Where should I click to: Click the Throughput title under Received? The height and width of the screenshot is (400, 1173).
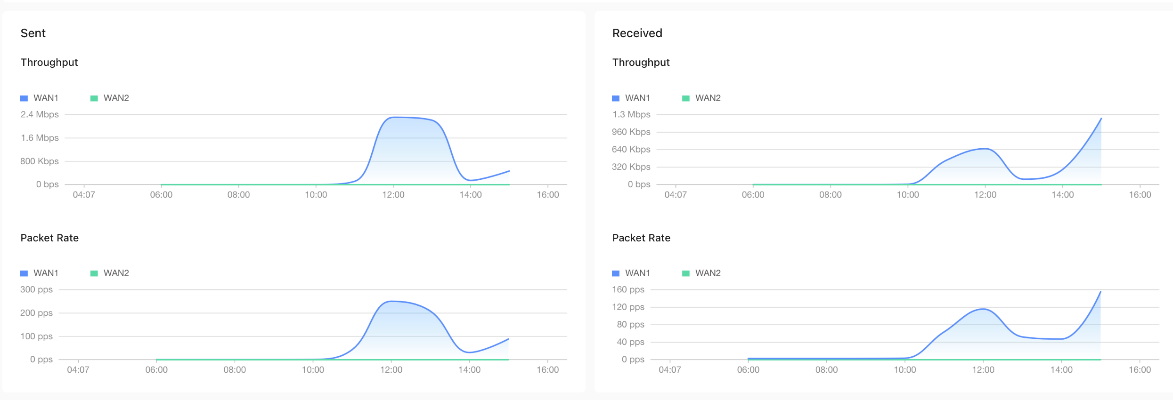point(641,63)
